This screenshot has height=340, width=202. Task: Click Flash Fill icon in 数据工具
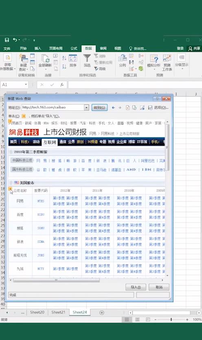click(x=131, y=56)
